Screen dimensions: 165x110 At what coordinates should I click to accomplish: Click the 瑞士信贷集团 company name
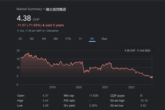(56, 10)
